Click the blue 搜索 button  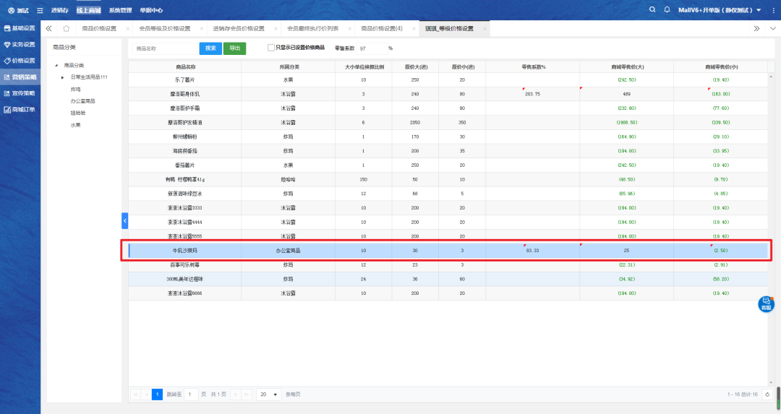point(210,48)
